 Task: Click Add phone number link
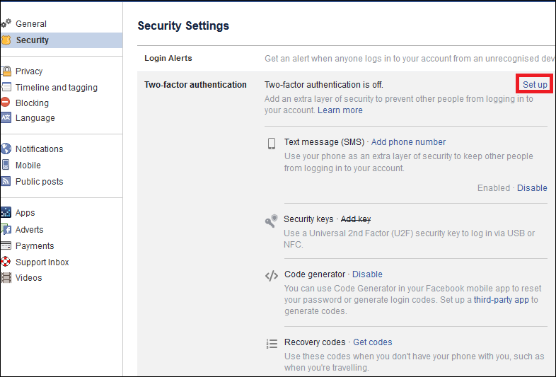(408, 142)
